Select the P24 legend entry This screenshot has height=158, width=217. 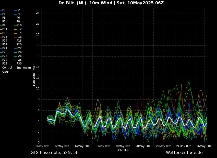(x=19, y=52)
